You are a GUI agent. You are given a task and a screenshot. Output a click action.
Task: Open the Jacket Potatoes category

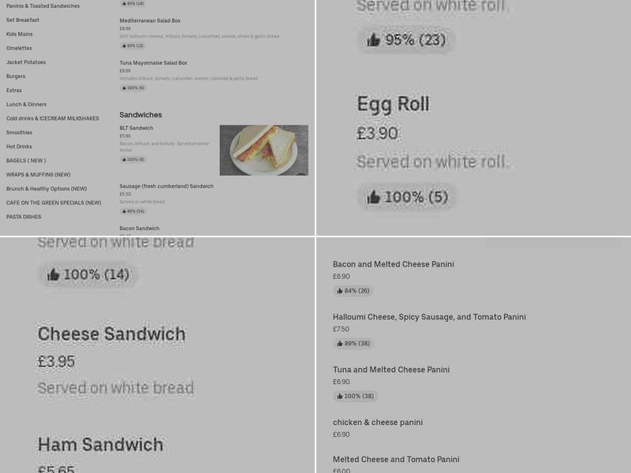point(28,61)
